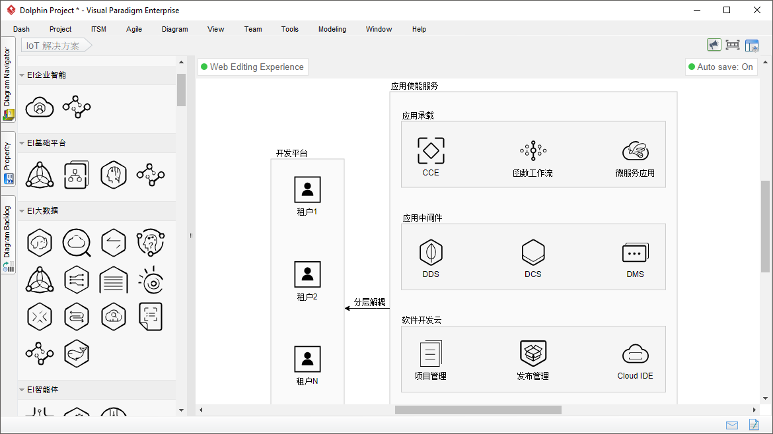Open the Agile menu
The width and height of the screenshot is (773, 434).
click(134, 29)
